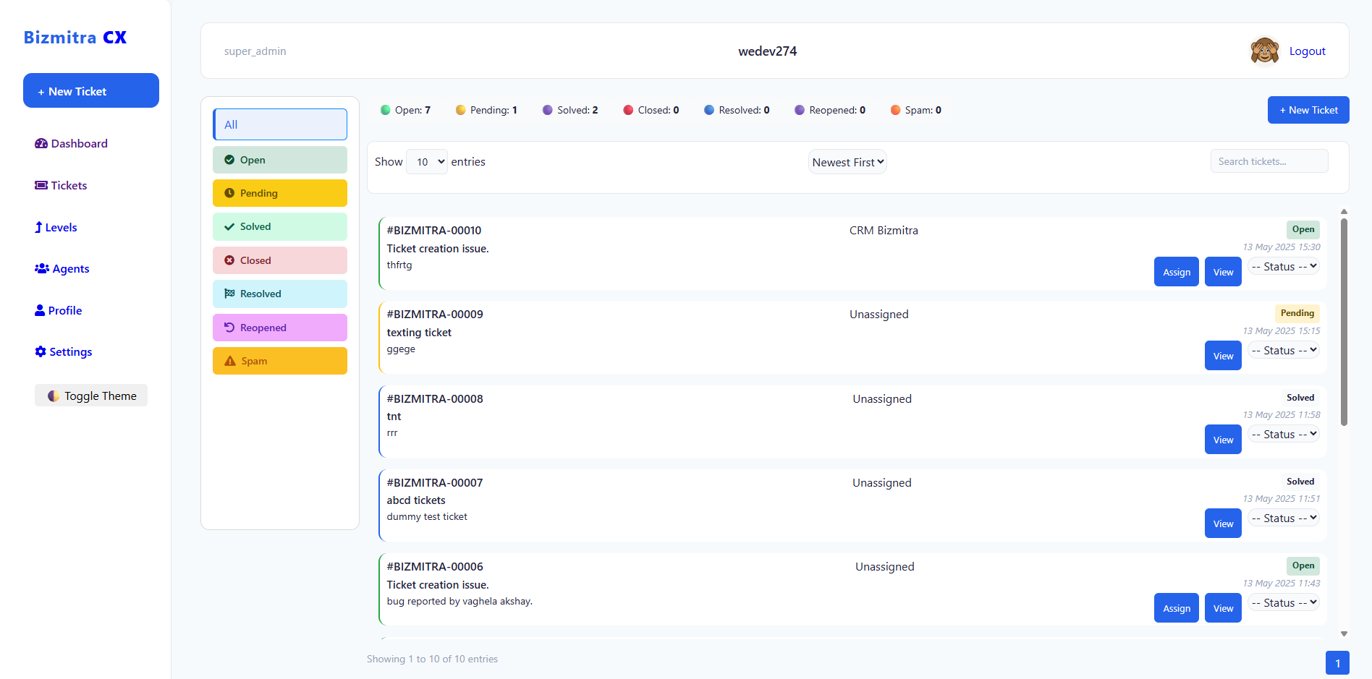Filter tickets by Pending status
1372x679 pixels.
(x=279, y=193)
